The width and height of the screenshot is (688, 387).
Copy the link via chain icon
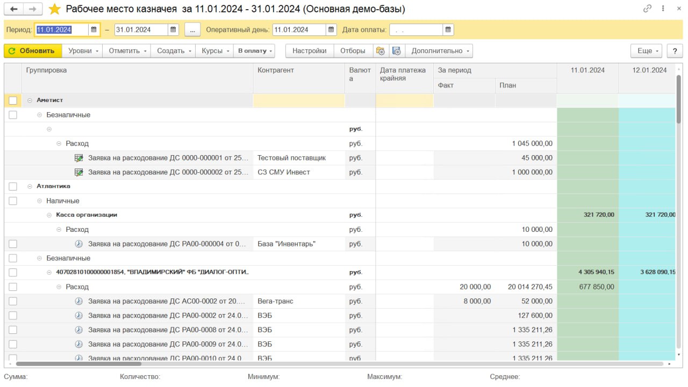click(647, 9)
